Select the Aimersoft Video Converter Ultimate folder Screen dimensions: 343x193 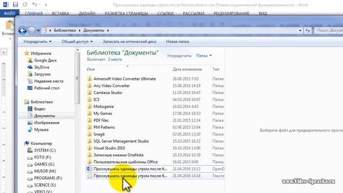pos(124,79)
